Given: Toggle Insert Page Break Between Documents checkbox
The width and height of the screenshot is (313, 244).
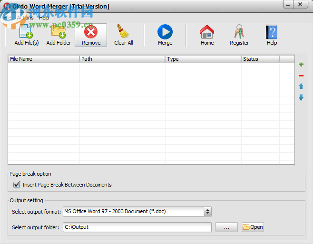Looking at the screenshot, I should point(17,185).
